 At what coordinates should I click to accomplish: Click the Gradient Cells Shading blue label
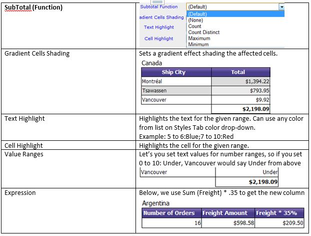(x=161, y=18)
